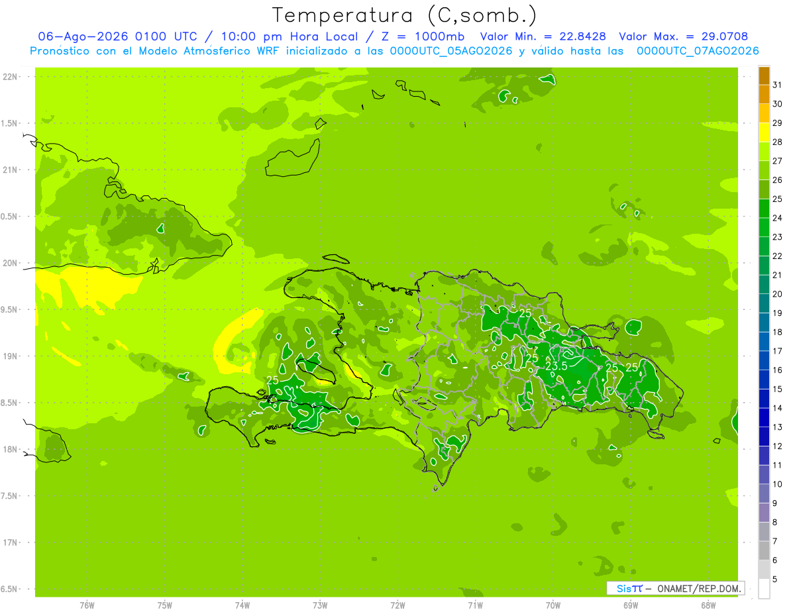Select the dark green swatch between 24 and 25
The height and width of the screenshot is (614, 795).
[x=764, y=209]
